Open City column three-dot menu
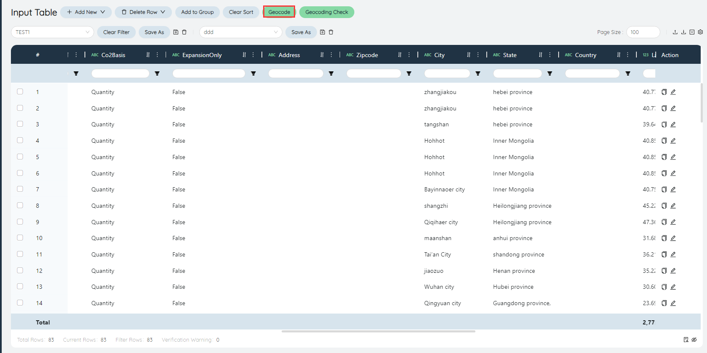 coord(478,55)
